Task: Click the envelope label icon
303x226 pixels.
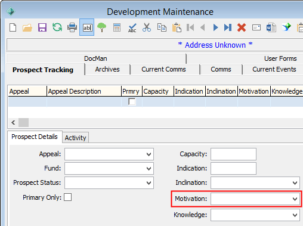Action: pos(256,27)
